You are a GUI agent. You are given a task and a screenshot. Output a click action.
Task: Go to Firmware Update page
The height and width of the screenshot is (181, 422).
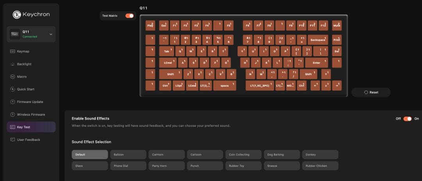pyautogui.click(x=31, y=102)
